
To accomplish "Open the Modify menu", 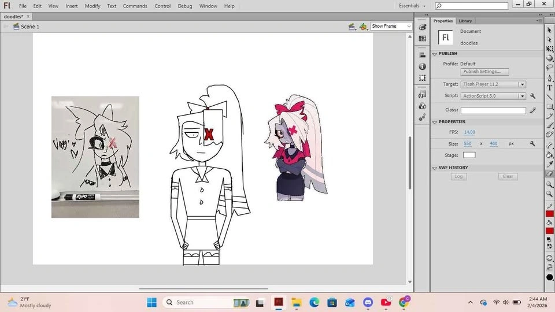I will (92, 6).
